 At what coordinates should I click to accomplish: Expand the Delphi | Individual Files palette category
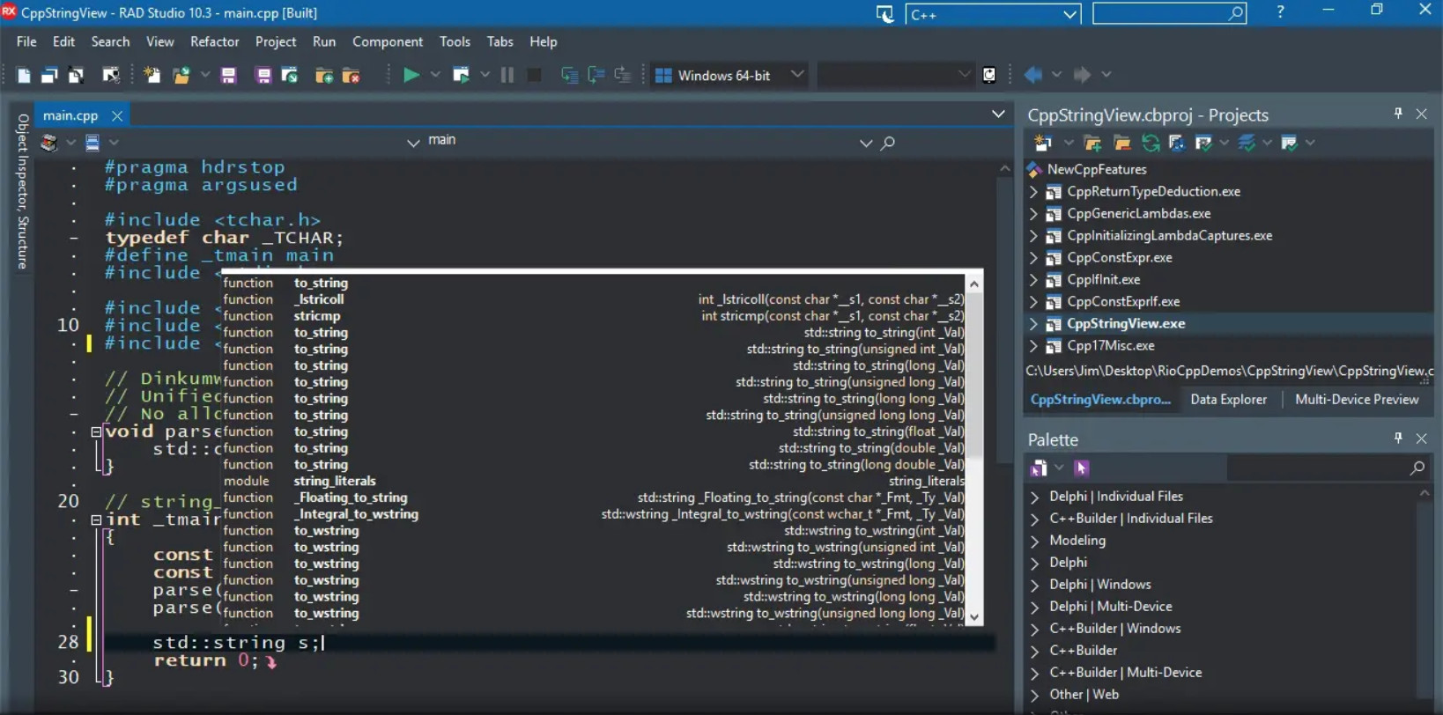pos(1034,497)
